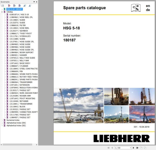Screen dimensions: 156x150
Task: Open bookmark 11986617 / TWIST PIVOT
Action: point(21,34)
